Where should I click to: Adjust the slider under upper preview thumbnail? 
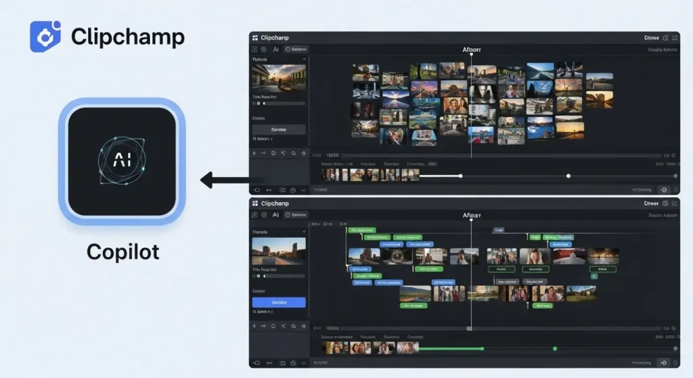[x=285, y=103]
